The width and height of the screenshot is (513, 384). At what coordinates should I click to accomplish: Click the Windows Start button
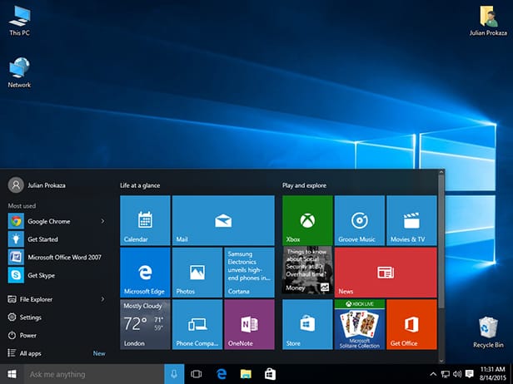click(x=12, y=374)
